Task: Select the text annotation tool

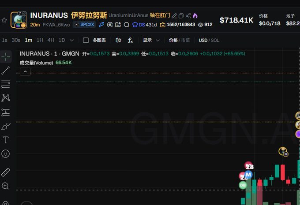Action: coord(6,140)
